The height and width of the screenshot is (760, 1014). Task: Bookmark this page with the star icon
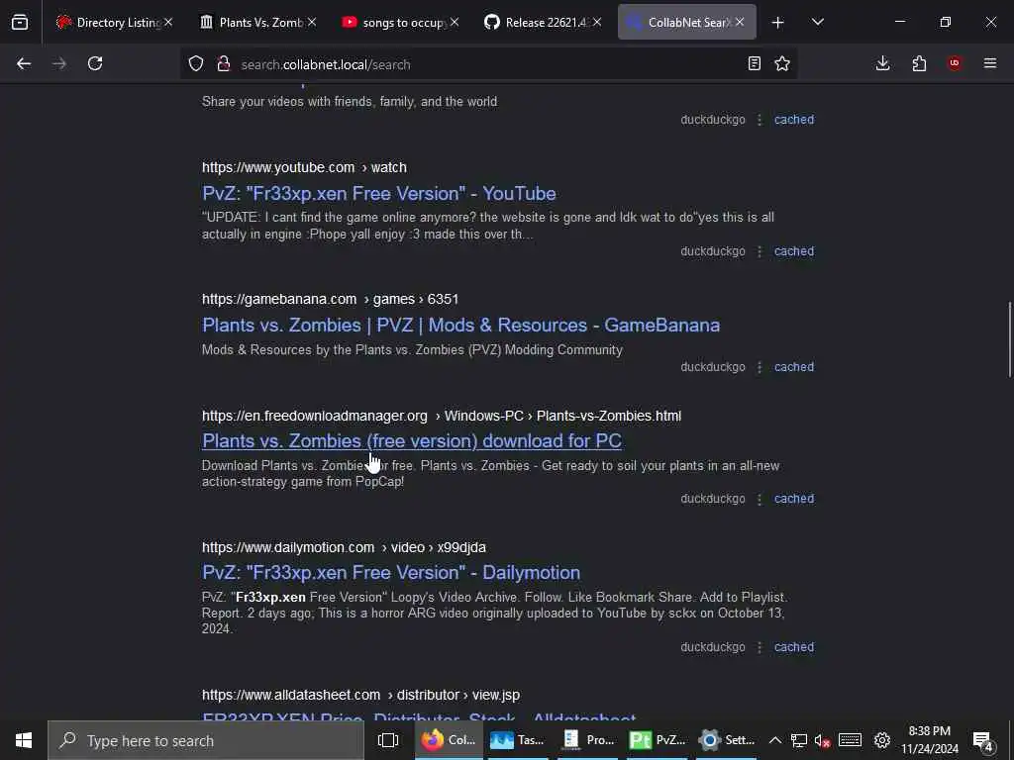coord(782,63)
